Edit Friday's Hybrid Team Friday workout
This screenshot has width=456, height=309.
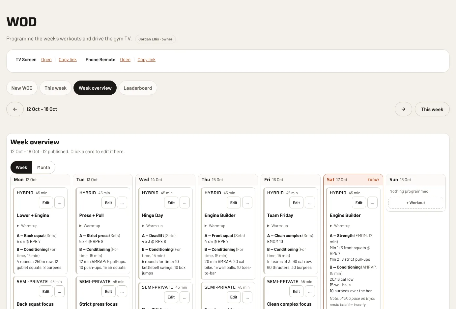pyautogui.click(x=297, y=203)
